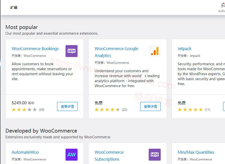Image resolution: width=225 pixels, height=164 pixels.
Task: Click the 免费 label on Google Analytics card
Action: point(99,103)
